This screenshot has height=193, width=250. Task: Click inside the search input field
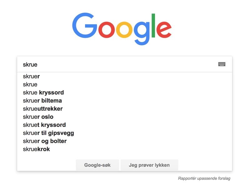pyautogui.click(x=94, y=64)
